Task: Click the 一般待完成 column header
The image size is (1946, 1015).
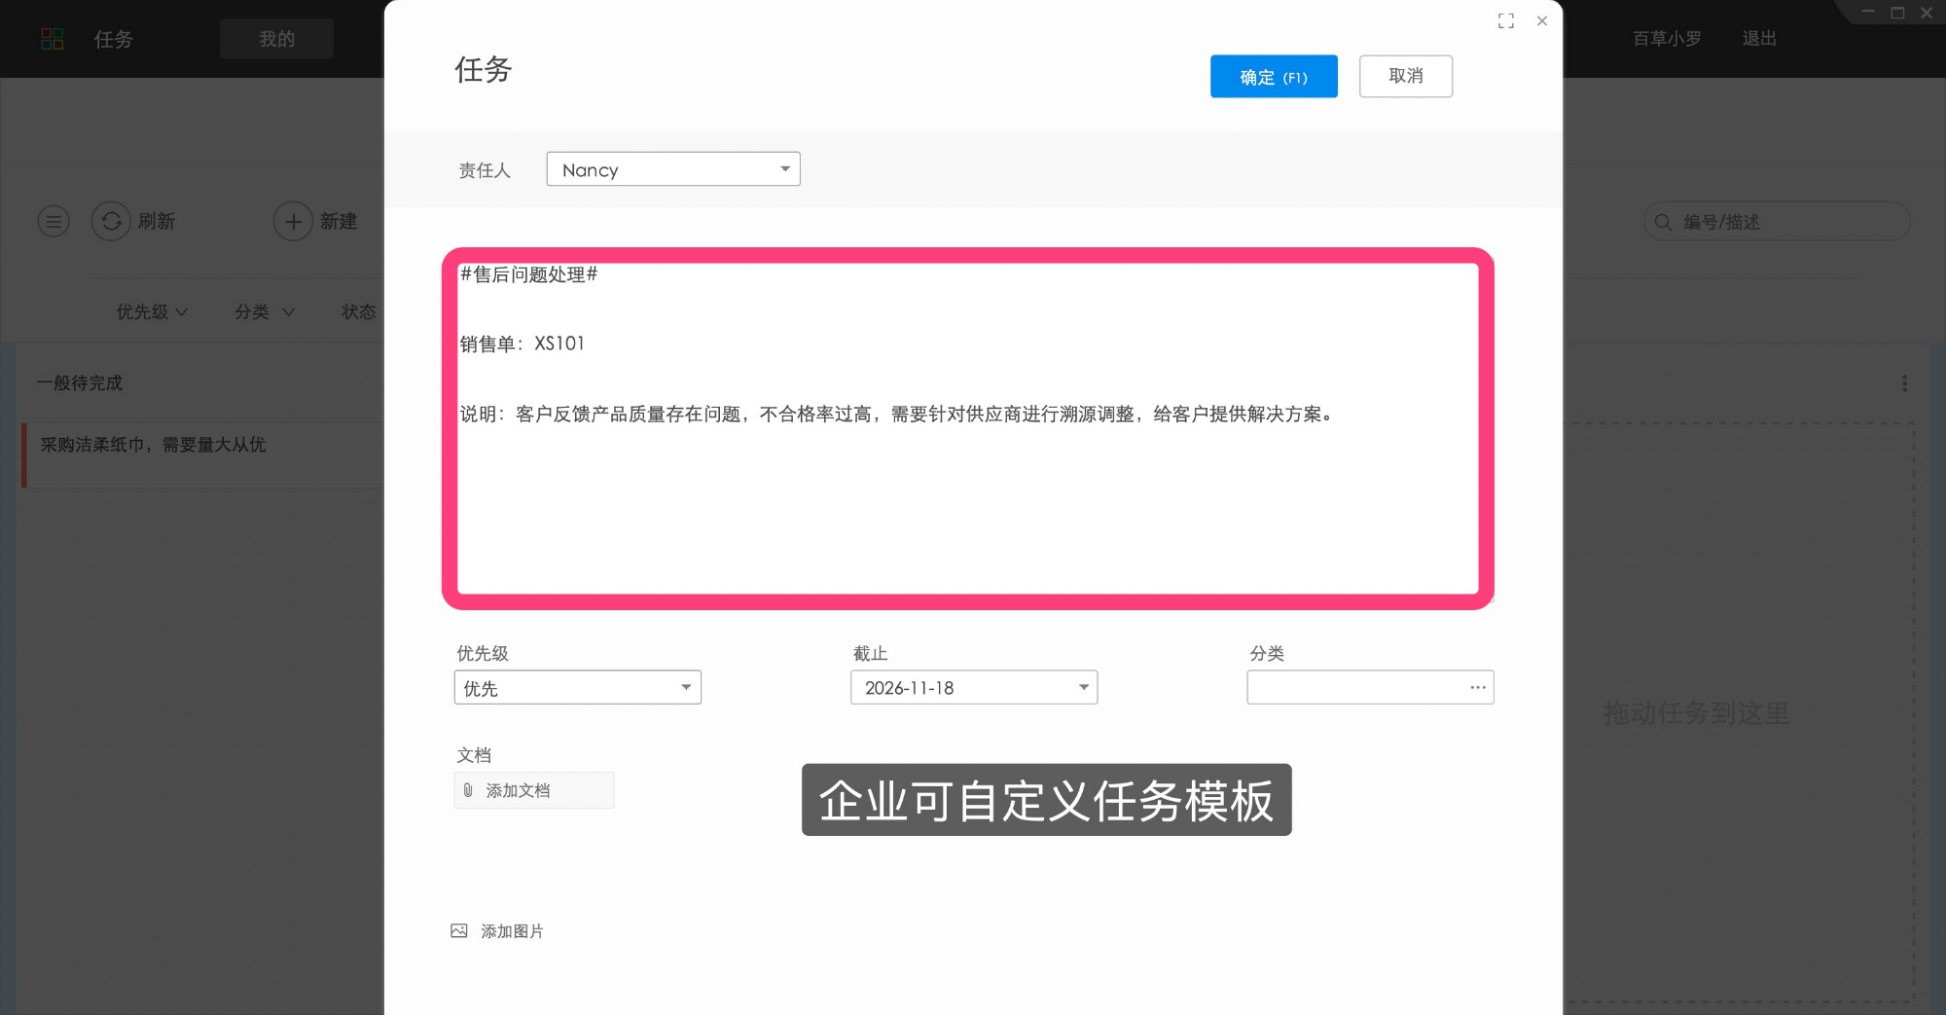Action: (x=80, y=383)
